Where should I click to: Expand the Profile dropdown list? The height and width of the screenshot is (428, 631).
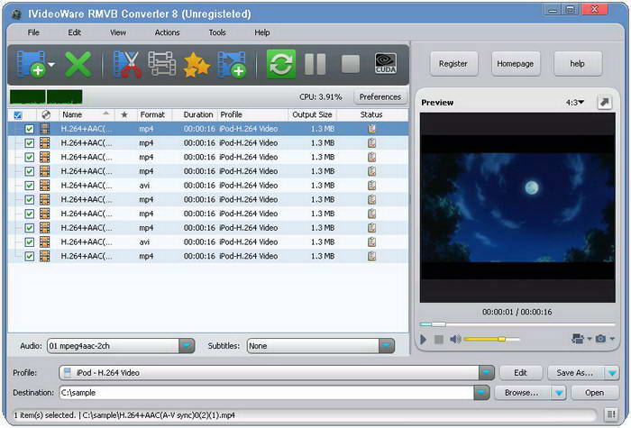[485, 372]
